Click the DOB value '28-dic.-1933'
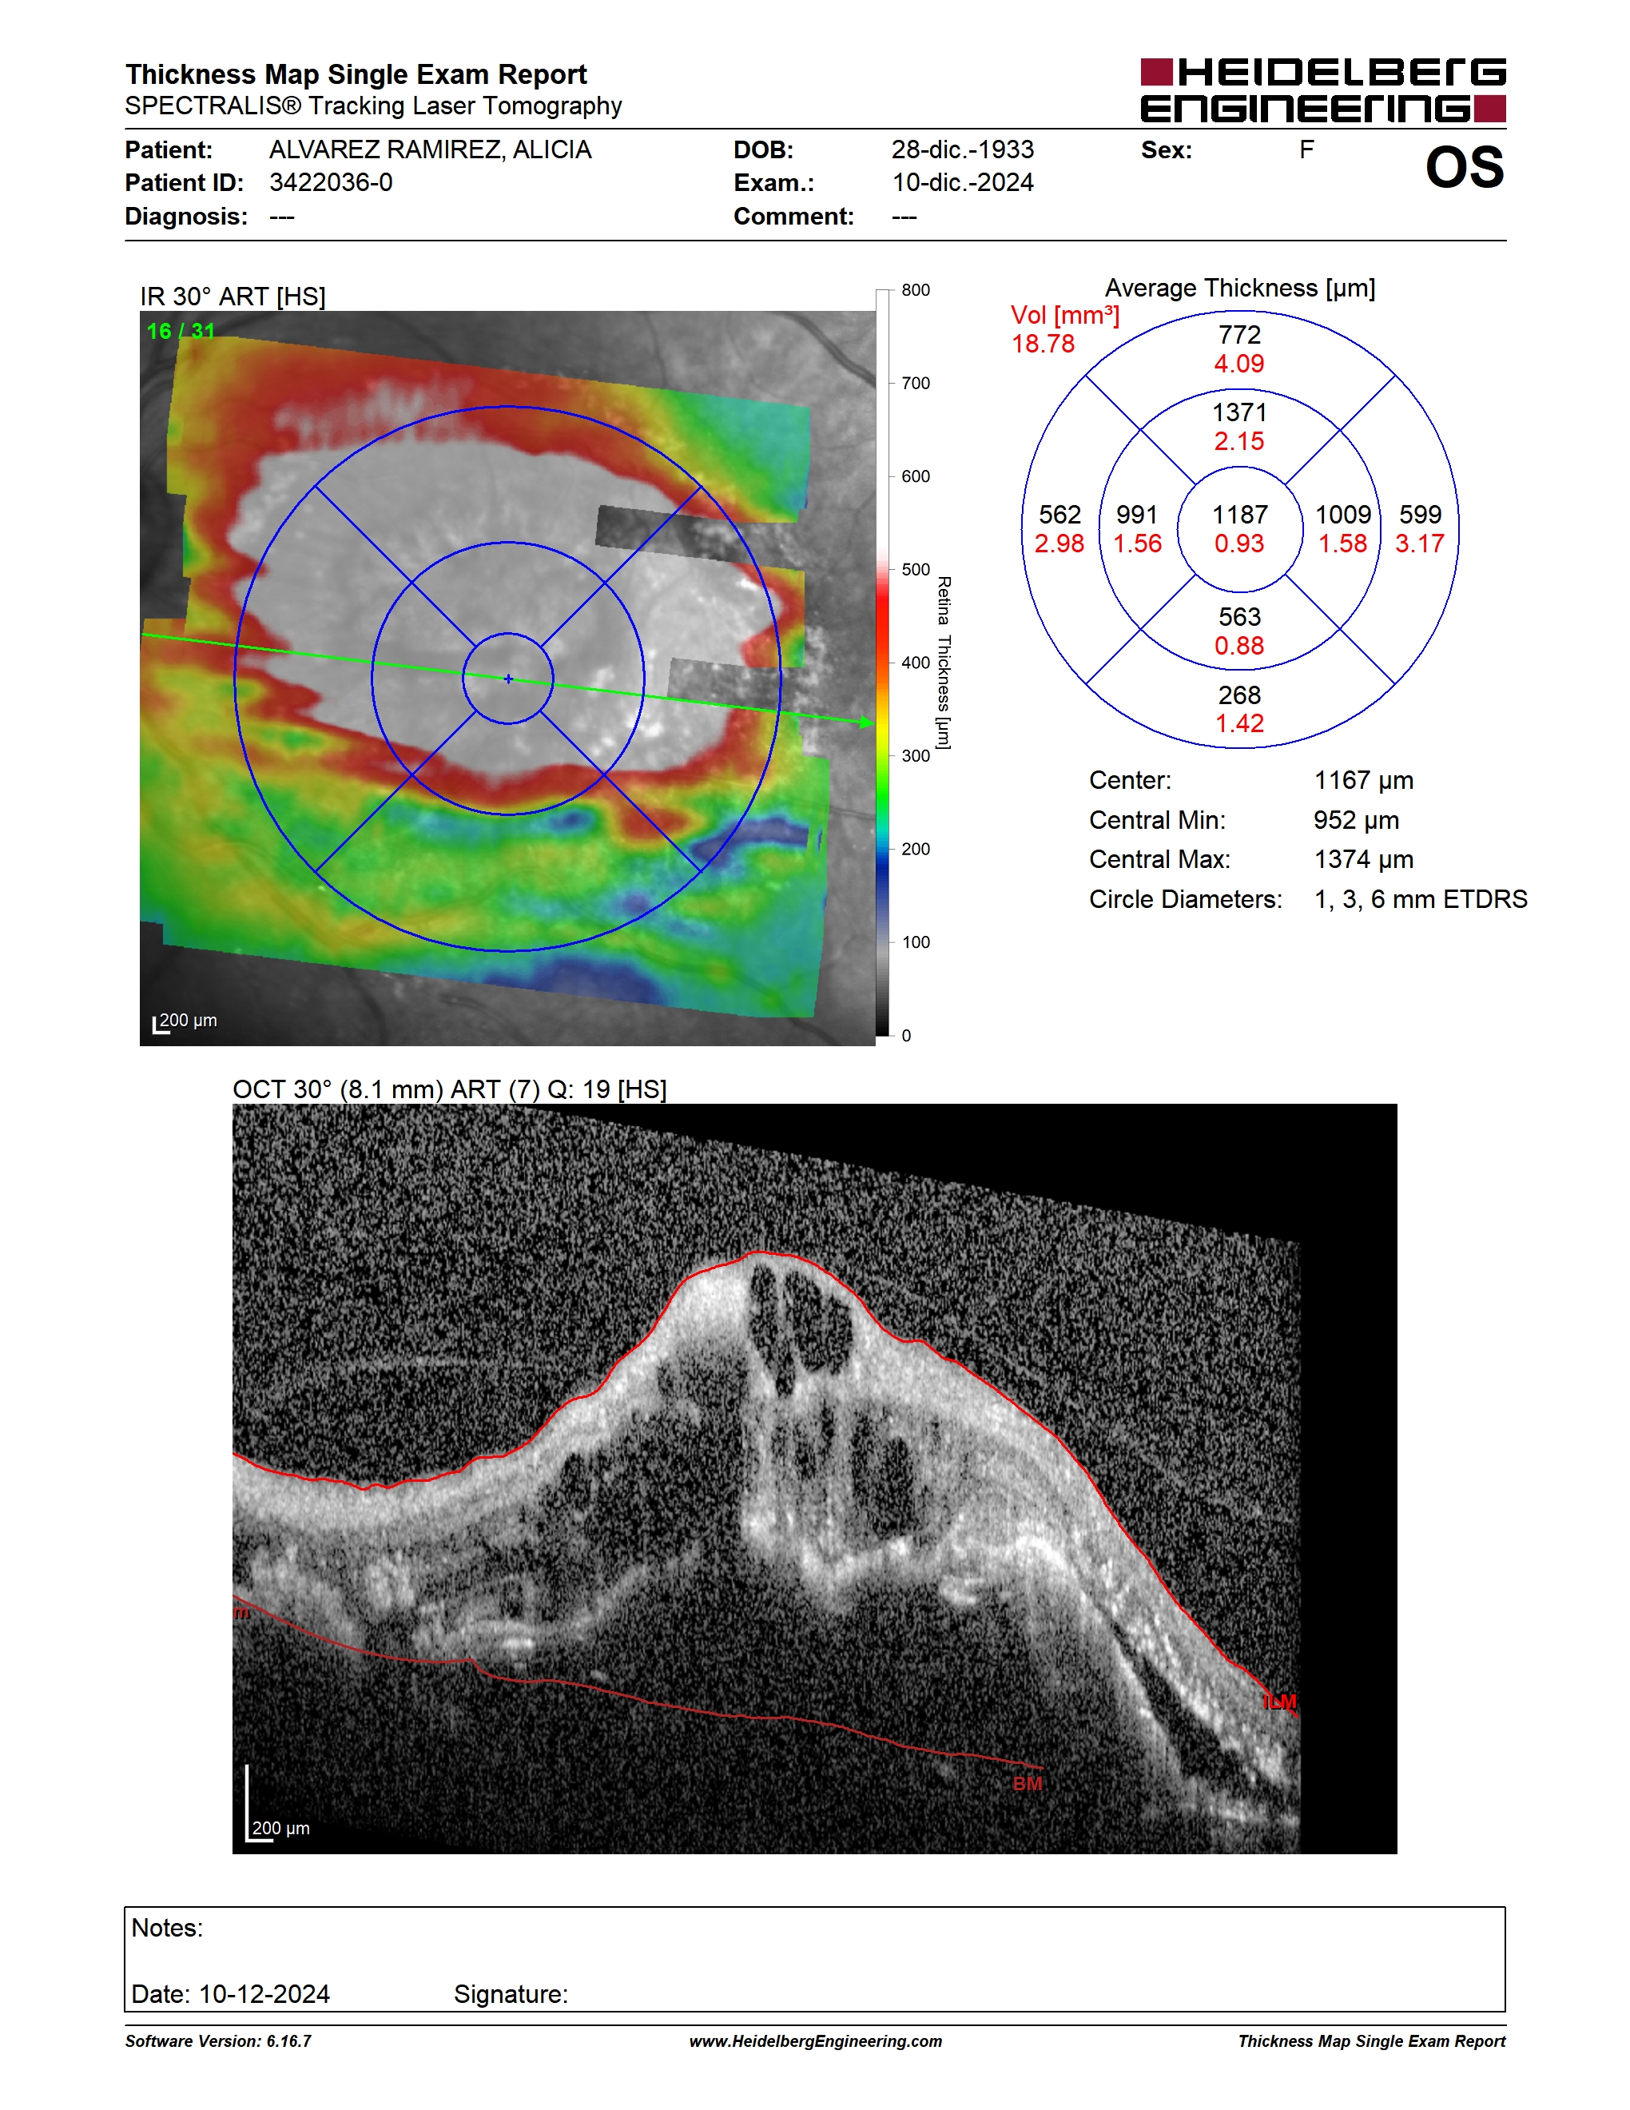 tap(963, 149)
